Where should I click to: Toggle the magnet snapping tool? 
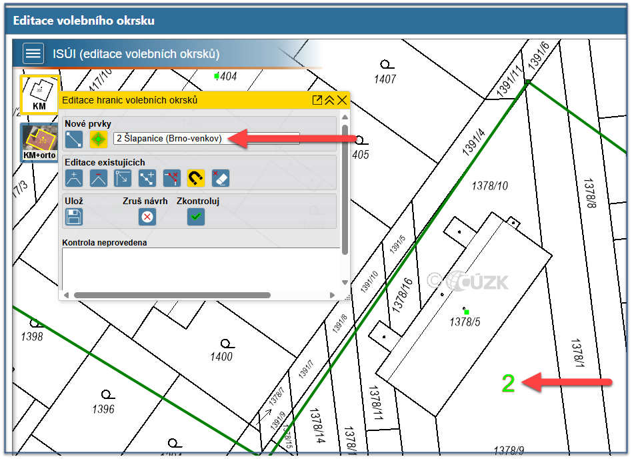tap(196, 178)
